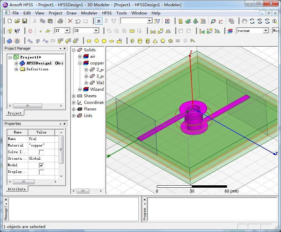281x232 pixels.
Task: Open the Modeler menu
Action: (x=89, y=13)
